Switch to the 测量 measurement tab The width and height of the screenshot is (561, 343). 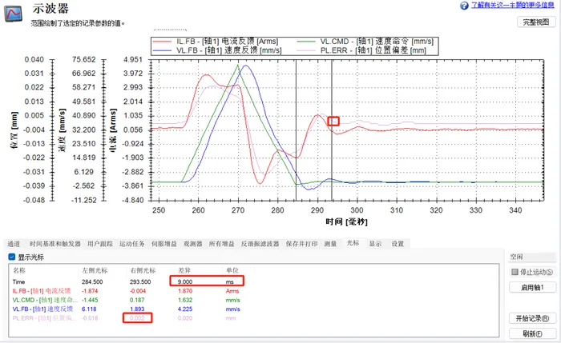click(331, 243)
